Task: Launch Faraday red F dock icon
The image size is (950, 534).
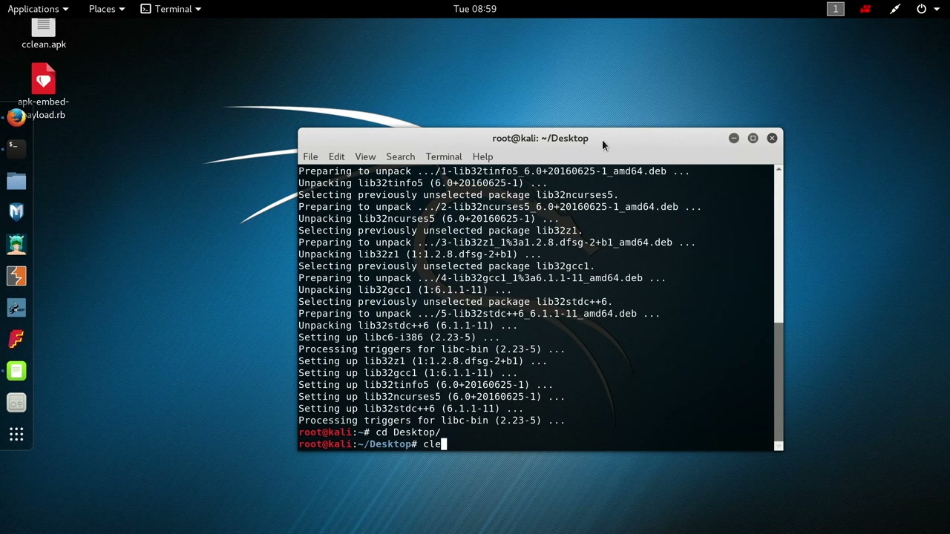Action: (x=16, y=339)
